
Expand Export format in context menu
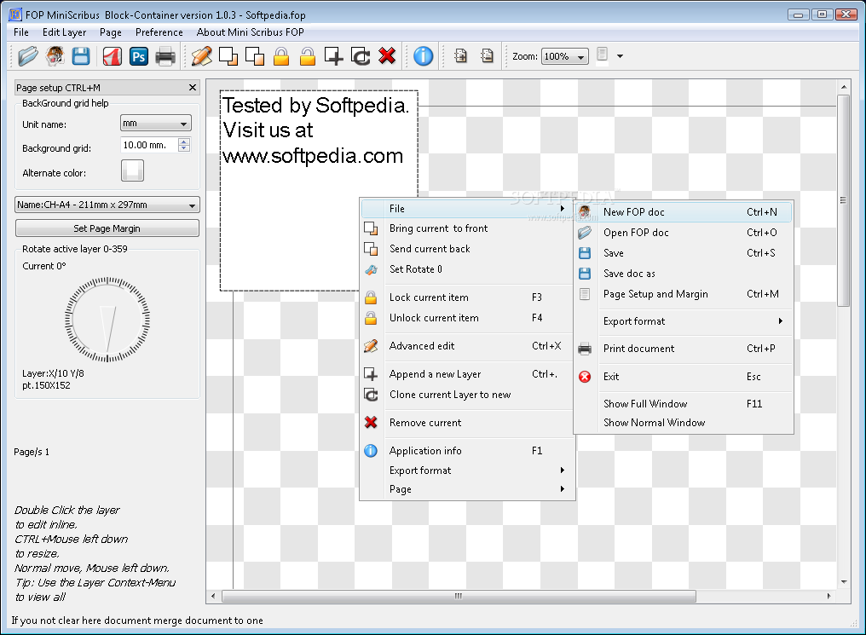coord(467,470)
